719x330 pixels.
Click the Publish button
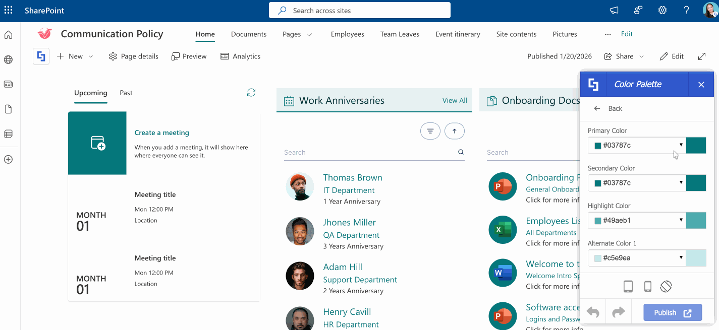(672, 312)
